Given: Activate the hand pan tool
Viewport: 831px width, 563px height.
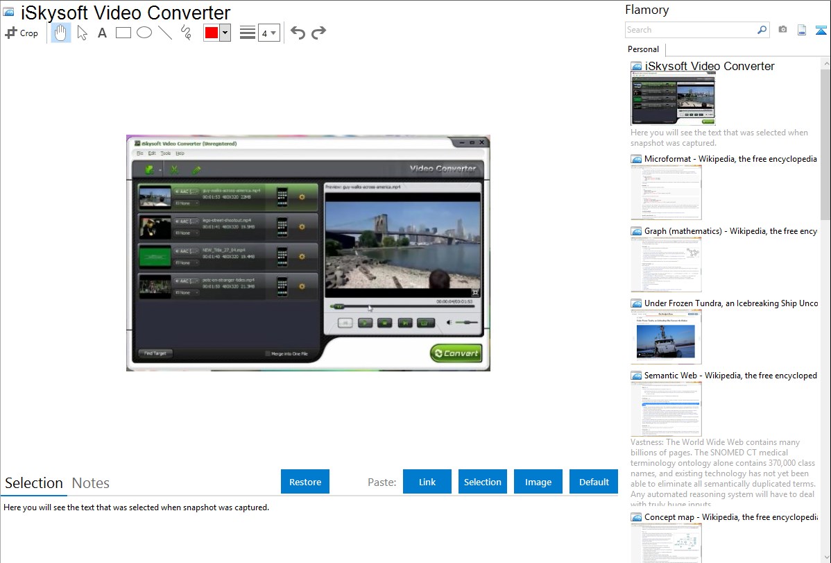Looking at the screenshot, I should 60,33.
